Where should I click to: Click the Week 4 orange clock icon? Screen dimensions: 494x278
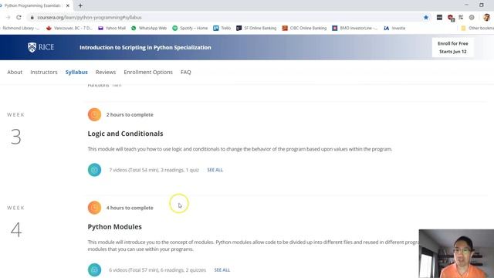[94, 208]
